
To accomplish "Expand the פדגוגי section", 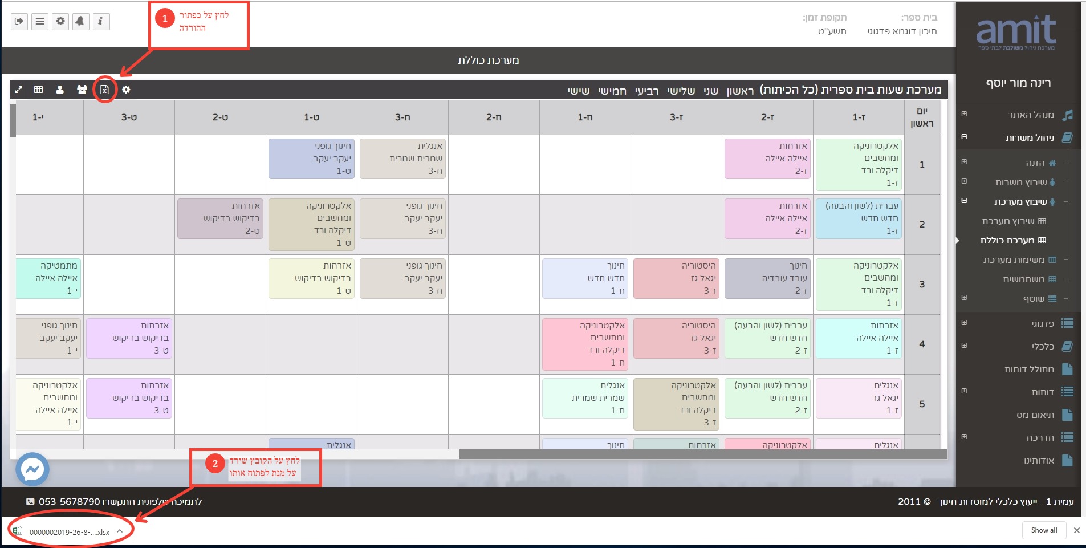I will pyautogui.click(x=964, y=323).
